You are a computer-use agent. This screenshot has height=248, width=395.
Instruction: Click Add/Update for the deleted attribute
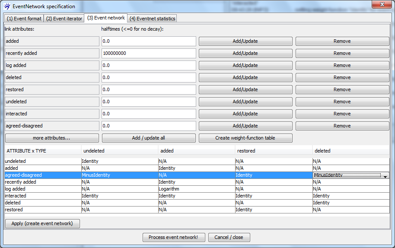[245, 77]
